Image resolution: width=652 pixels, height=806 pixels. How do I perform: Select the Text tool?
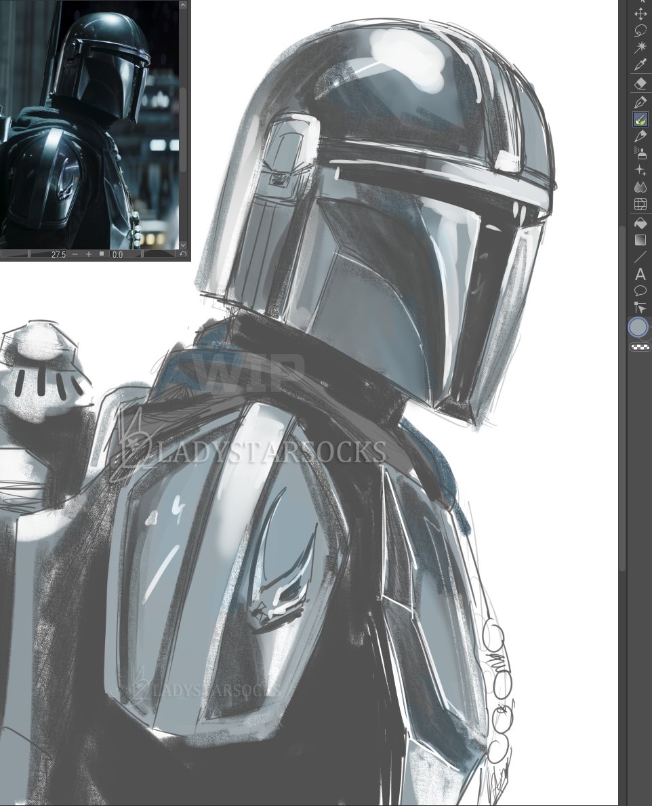pyautogui.click(x=640, y=274)
